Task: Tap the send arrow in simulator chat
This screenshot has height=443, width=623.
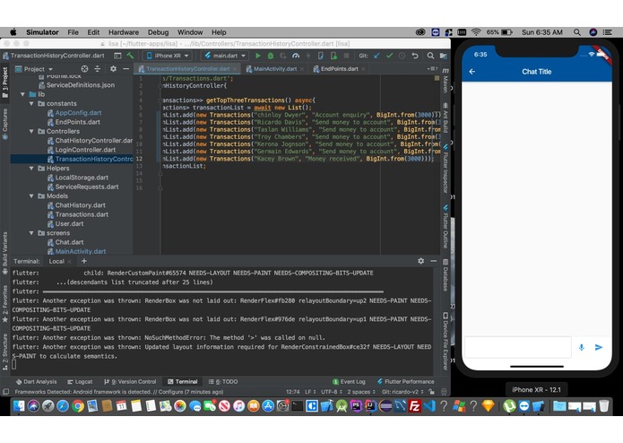Action: [599, 347]
